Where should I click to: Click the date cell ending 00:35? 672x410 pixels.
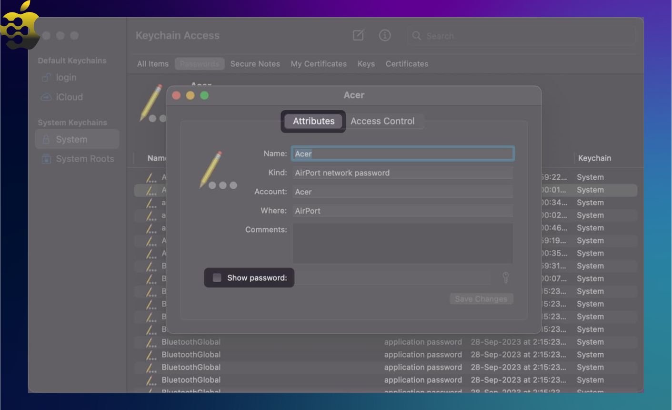[554, 253]
